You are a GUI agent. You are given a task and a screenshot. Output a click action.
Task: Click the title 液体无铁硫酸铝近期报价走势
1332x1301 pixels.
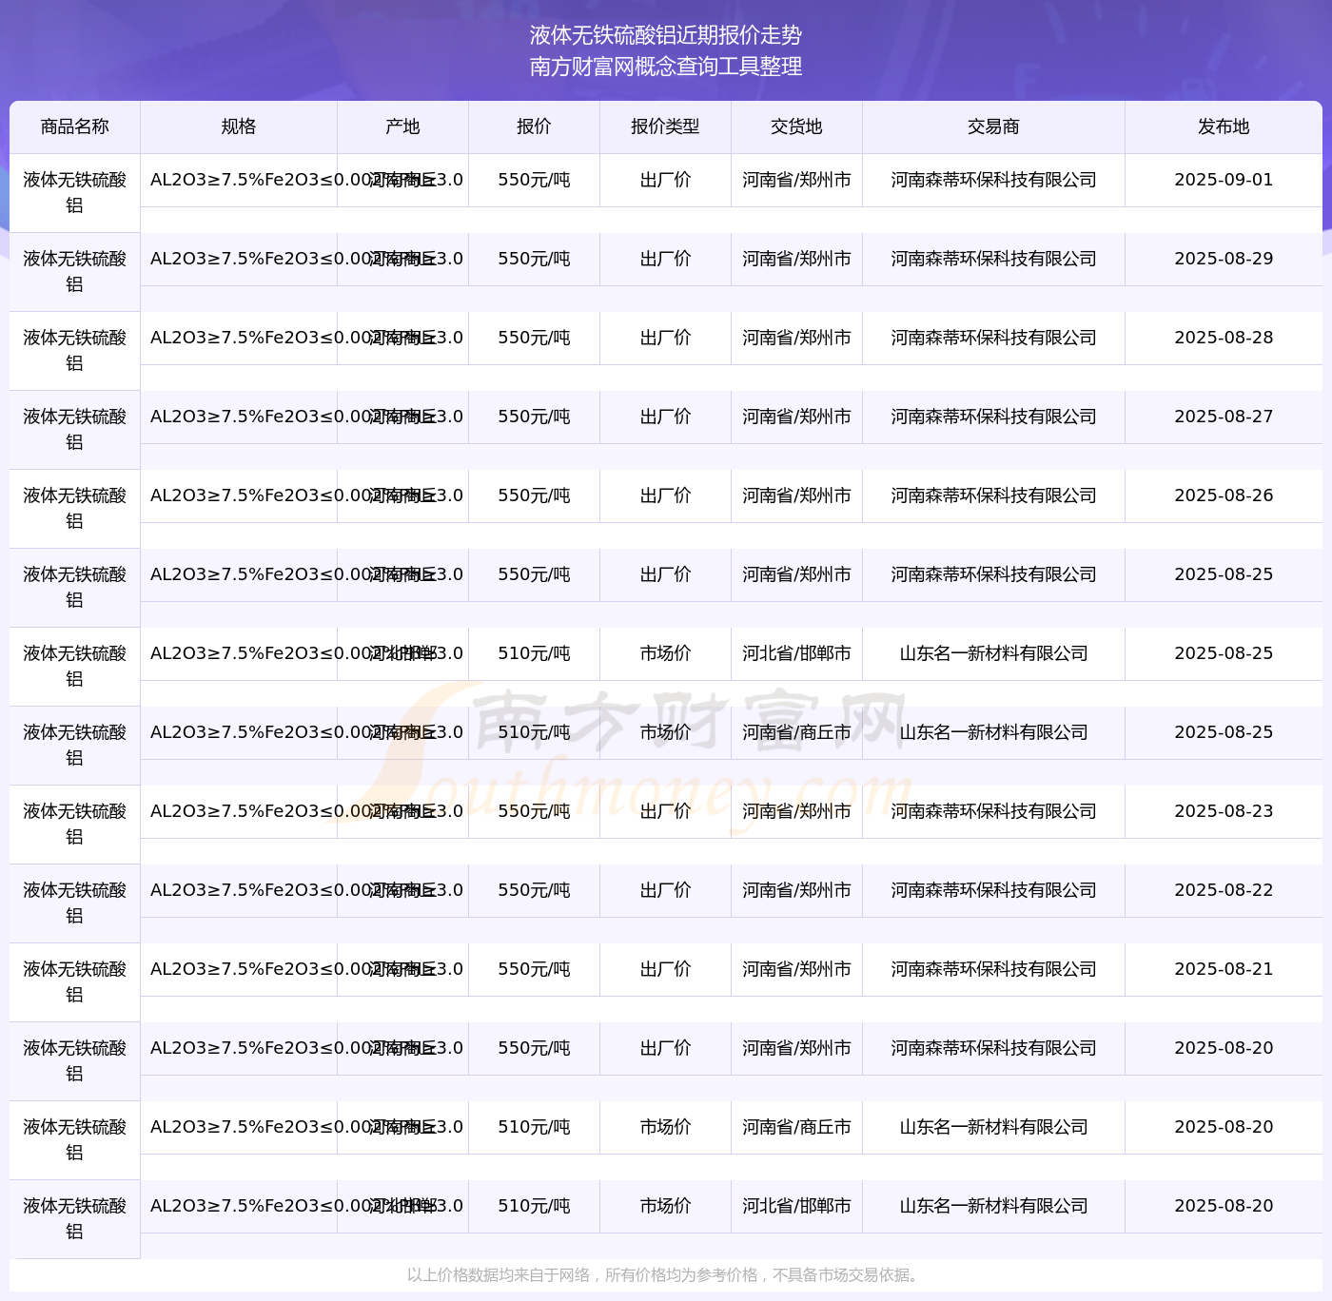(666, 35)
